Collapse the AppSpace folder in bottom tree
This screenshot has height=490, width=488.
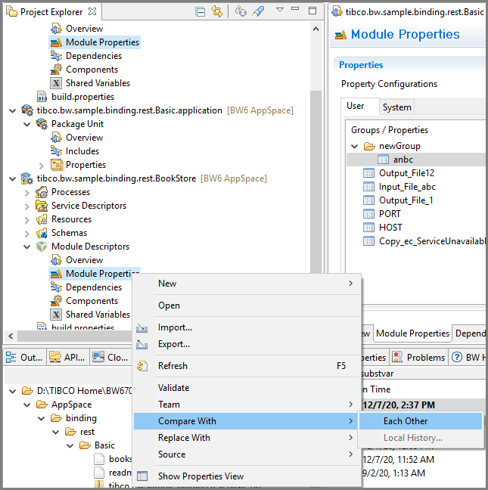click(x=27, y=405)
